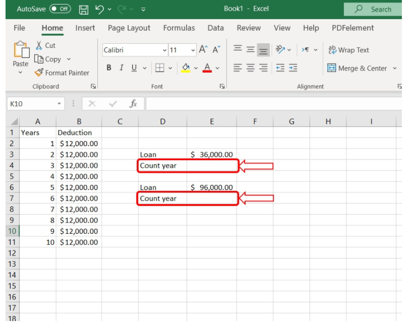Image resolution: width=415 pixels, height=328 pixels.
Task: Open the Font settings dialog launcher
Action: click(x=222, y=86)
